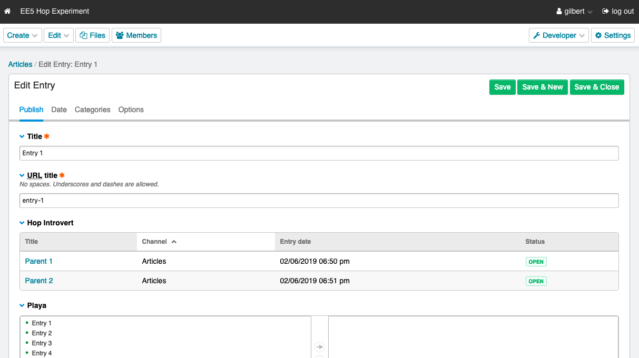This screenshot has width=639, height=358.
Task: Click the Articles channel cell for Parent 1
Action: click(x=154, y=261)
